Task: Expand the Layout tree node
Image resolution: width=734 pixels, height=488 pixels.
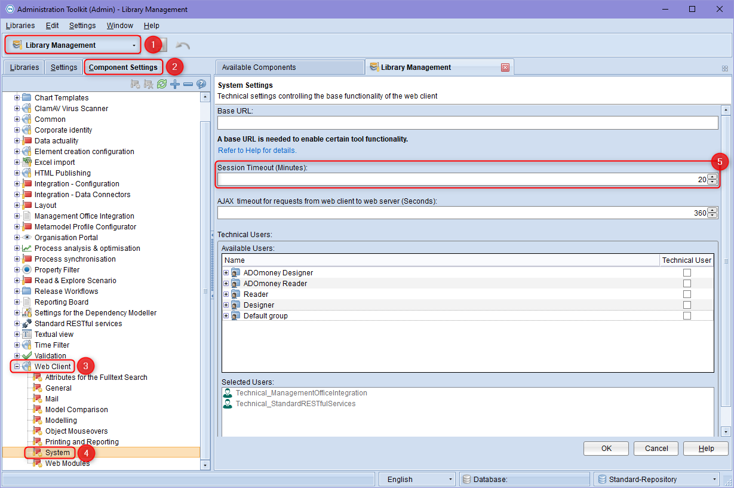Action: coord(17,205)
